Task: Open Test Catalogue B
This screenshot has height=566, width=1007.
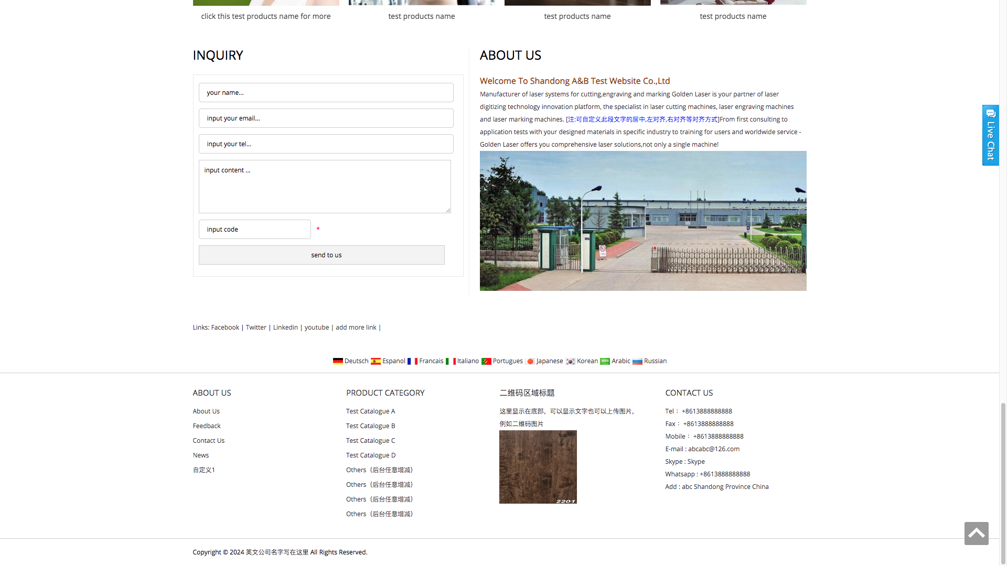Action: coord(371,426)
